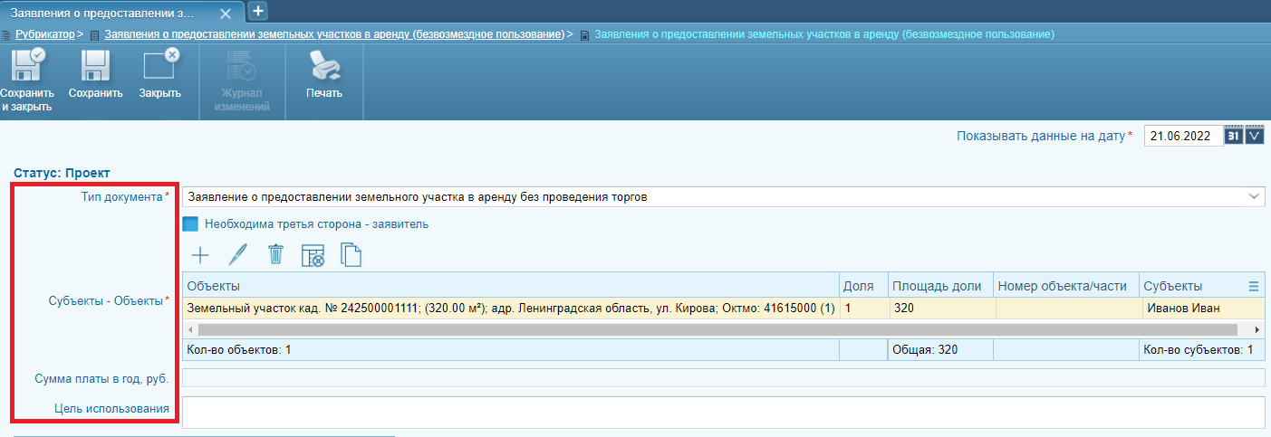The image size is (1271, 437).
Task: Delete the selected row with the trash icon
Action: coord(275,255)
